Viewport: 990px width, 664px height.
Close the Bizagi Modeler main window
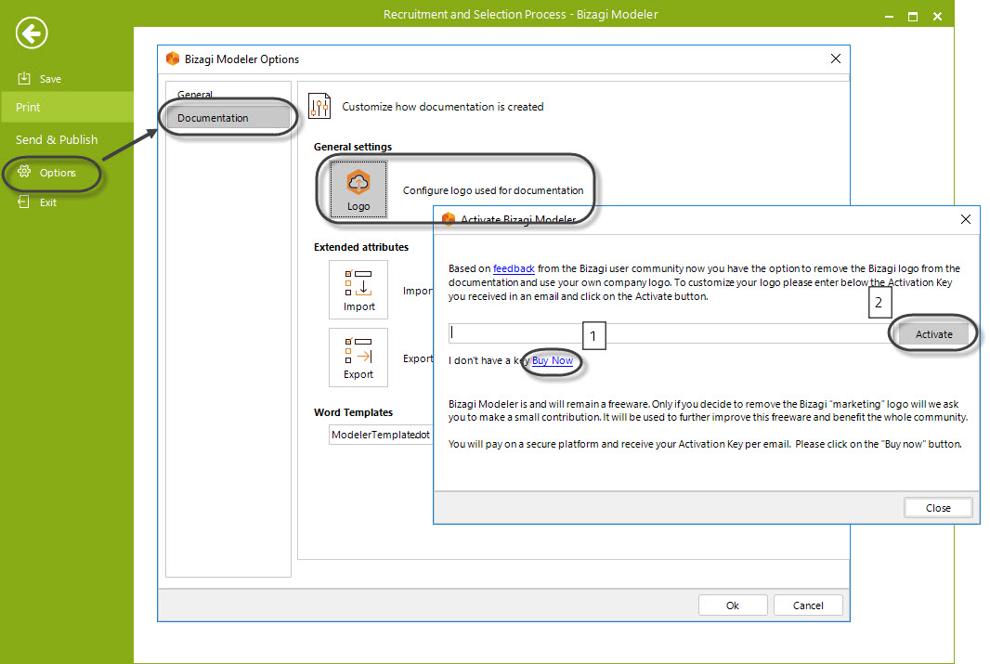pos(938,17)
